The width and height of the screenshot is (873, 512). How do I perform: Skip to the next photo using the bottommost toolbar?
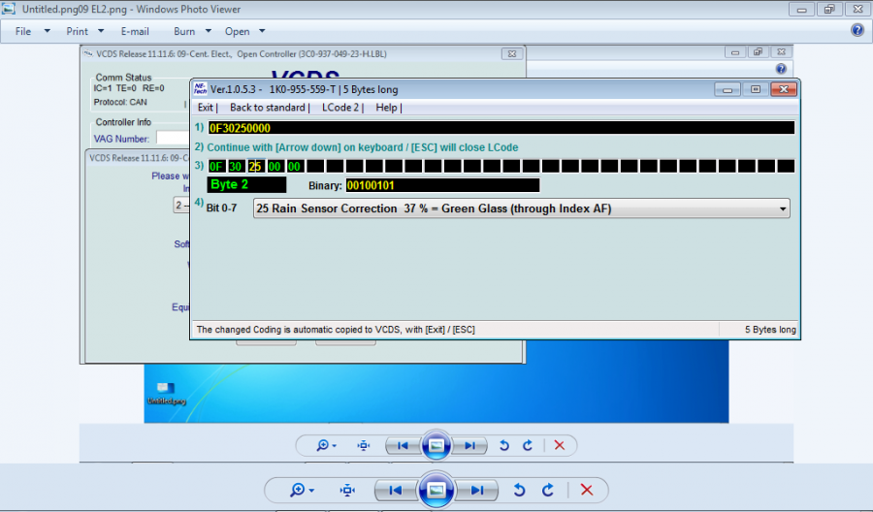pos(477,491)
